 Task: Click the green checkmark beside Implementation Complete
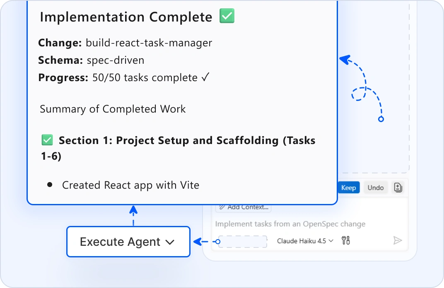(x=227, y=16)
